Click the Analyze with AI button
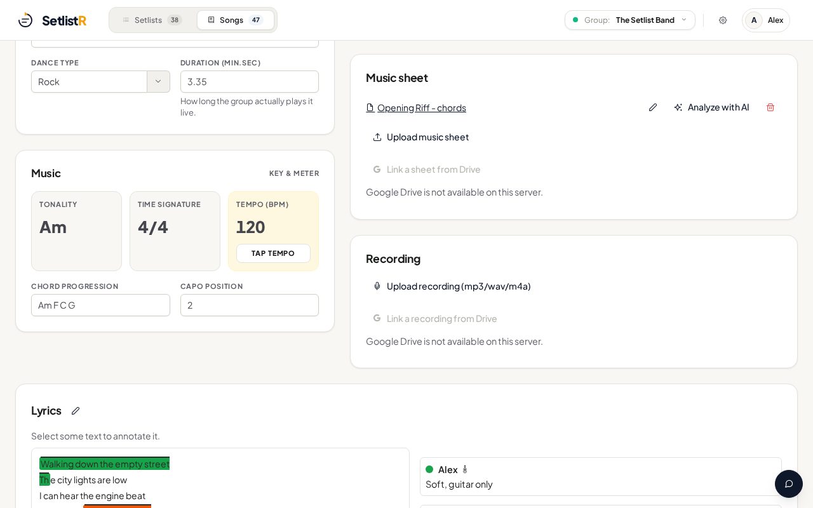Screen dimensions: 813x508 click(711, 107)
